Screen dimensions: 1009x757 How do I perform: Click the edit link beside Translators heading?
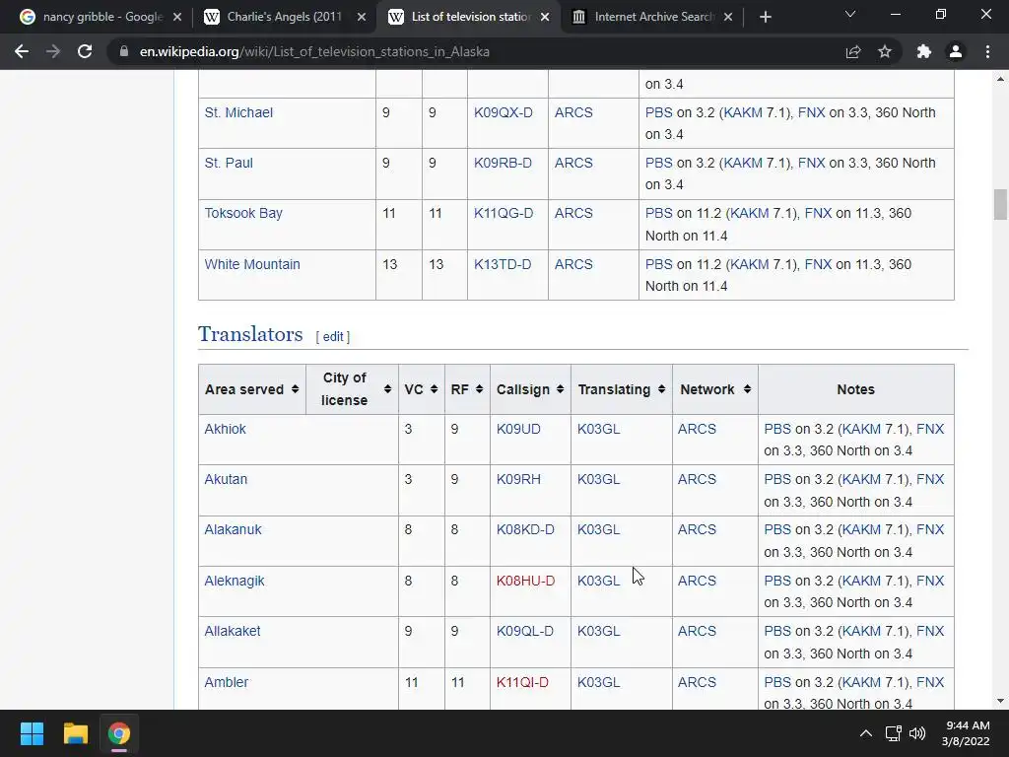click(x=333, y=337)
